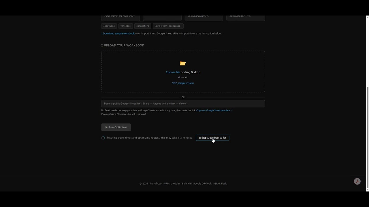Image resolution: width=369 pixels, height=207 pixels.
Task: Click the 'If you upload a file above' note
Action: point(124,114)
